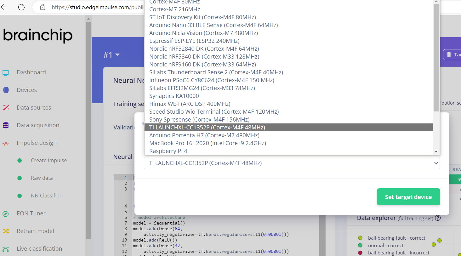This screenshot has height=256, width=461.
Task: Choose ST IoT Discovery Kit option
Action: (x=289, y=17)
